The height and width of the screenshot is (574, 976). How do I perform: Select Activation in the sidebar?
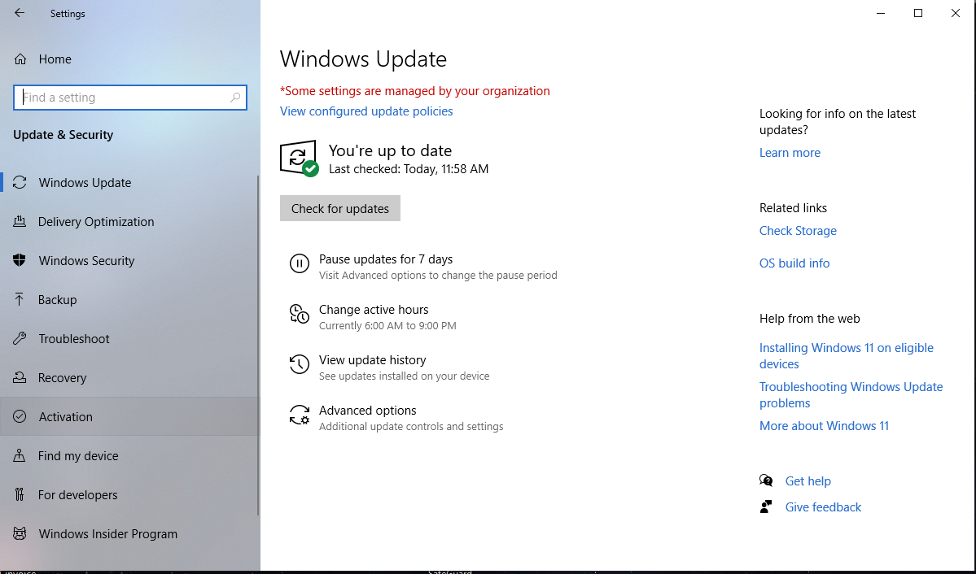click(130, 416)
